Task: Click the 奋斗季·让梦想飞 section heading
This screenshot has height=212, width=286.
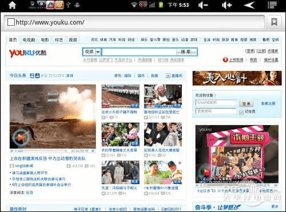Action: (218, 207)
